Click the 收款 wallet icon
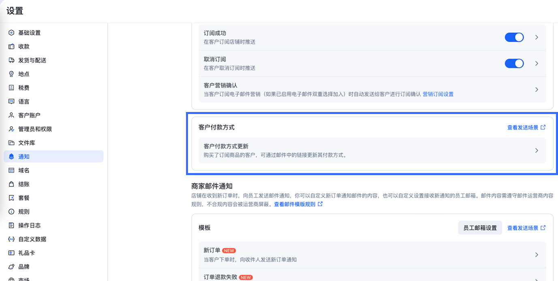 (11, 46)
